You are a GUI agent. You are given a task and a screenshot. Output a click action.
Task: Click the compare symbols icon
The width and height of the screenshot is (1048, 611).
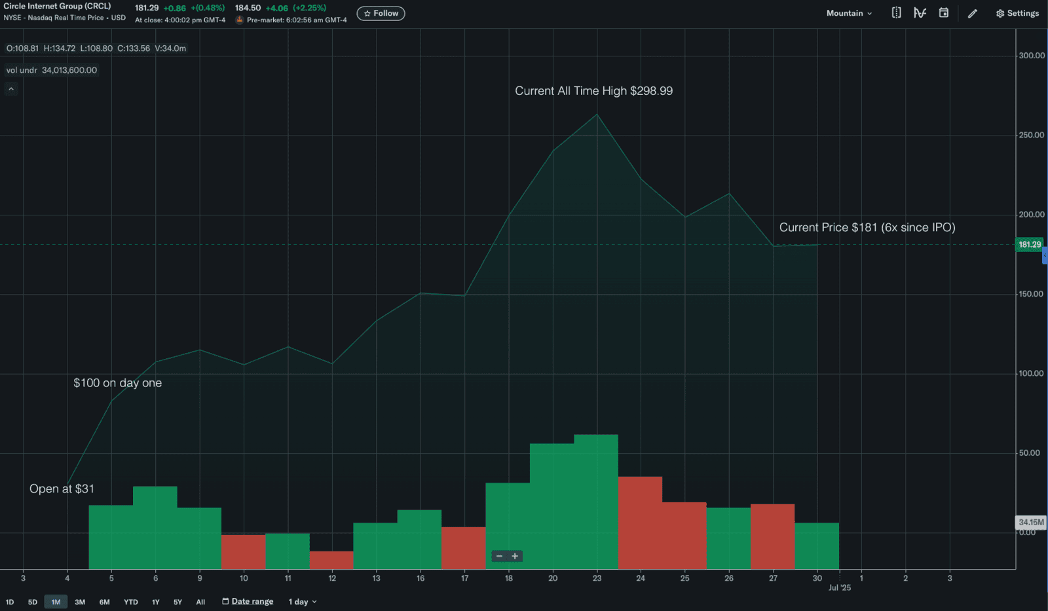pos(896,13)
